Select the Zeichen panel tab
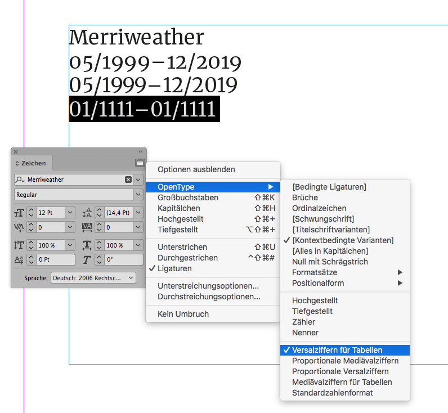The height and width of the screenshot is (413, 448). [x=32, y=163]
